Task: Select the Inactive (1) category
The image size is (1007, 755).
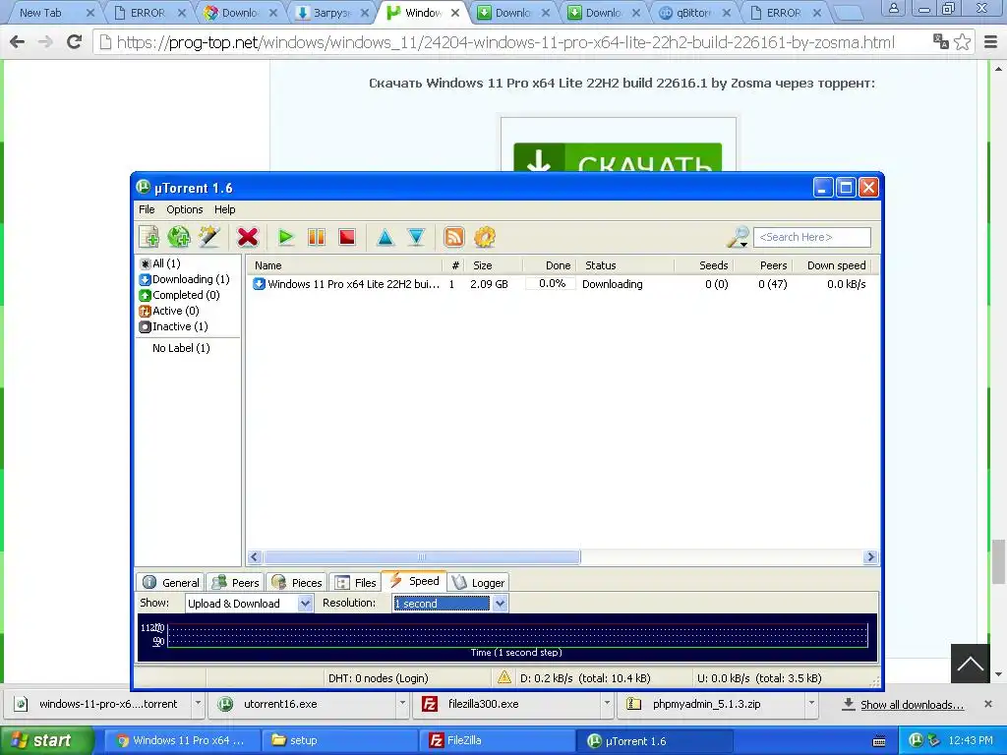Action: coord(173,326)
